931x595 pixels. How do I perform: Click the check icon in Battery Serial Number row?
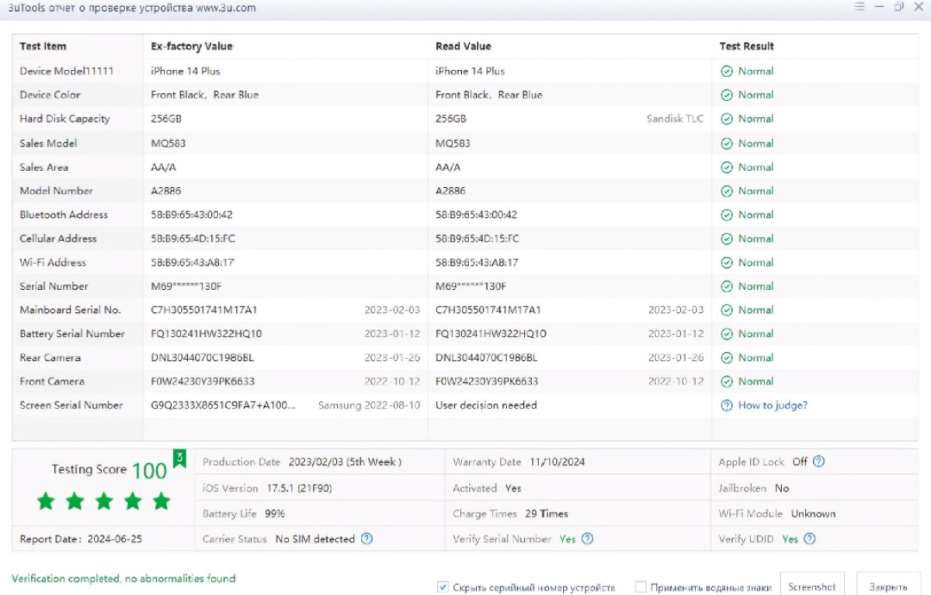tap(727, 334)
